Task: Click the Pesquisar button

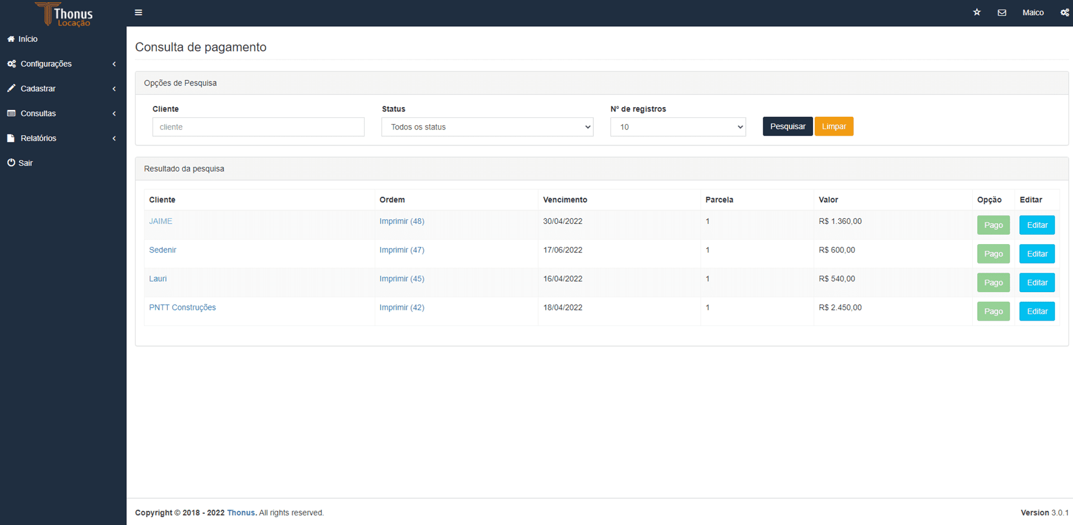Action: [x=787, y=126]
